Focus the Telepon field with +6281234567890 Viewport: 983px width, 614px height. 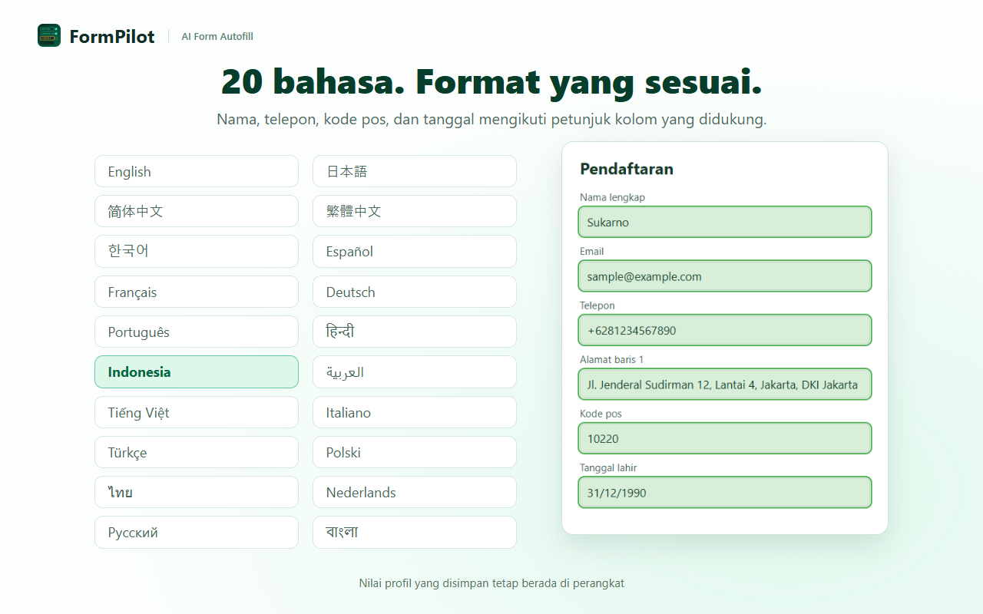pos(725,330)
